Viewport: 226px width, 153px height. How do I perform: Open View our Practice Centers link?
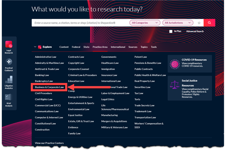[49, 143]
